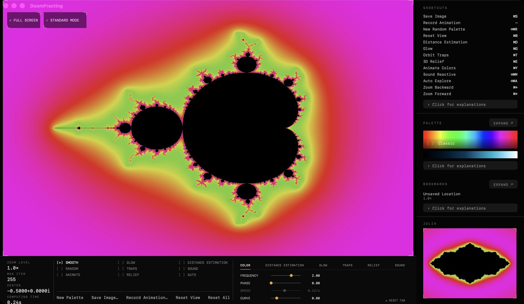Image resolution: width=524 pixels, height=304 pixels.
Task: Expand the Palette panel with EXPAND button
Action: click(x=503, y=123)
